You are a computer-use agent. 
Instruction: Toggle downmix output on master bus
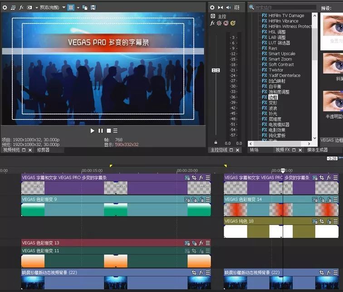220,8
